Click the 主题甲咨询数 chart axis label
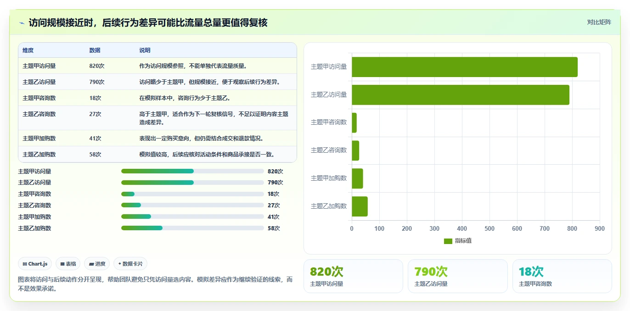 coord(329,122)
